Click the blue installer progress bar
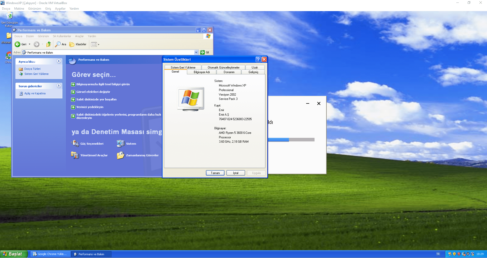Image resolution: width=487 pixels, height=258 pixels. point(278,140)
